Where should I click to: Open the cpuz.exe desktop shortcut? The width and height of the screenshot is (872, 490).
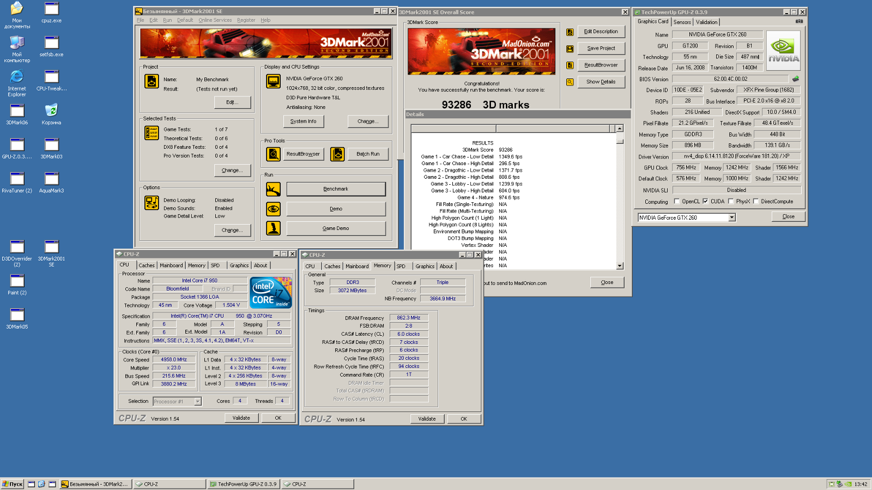click(x=51, y=12)
